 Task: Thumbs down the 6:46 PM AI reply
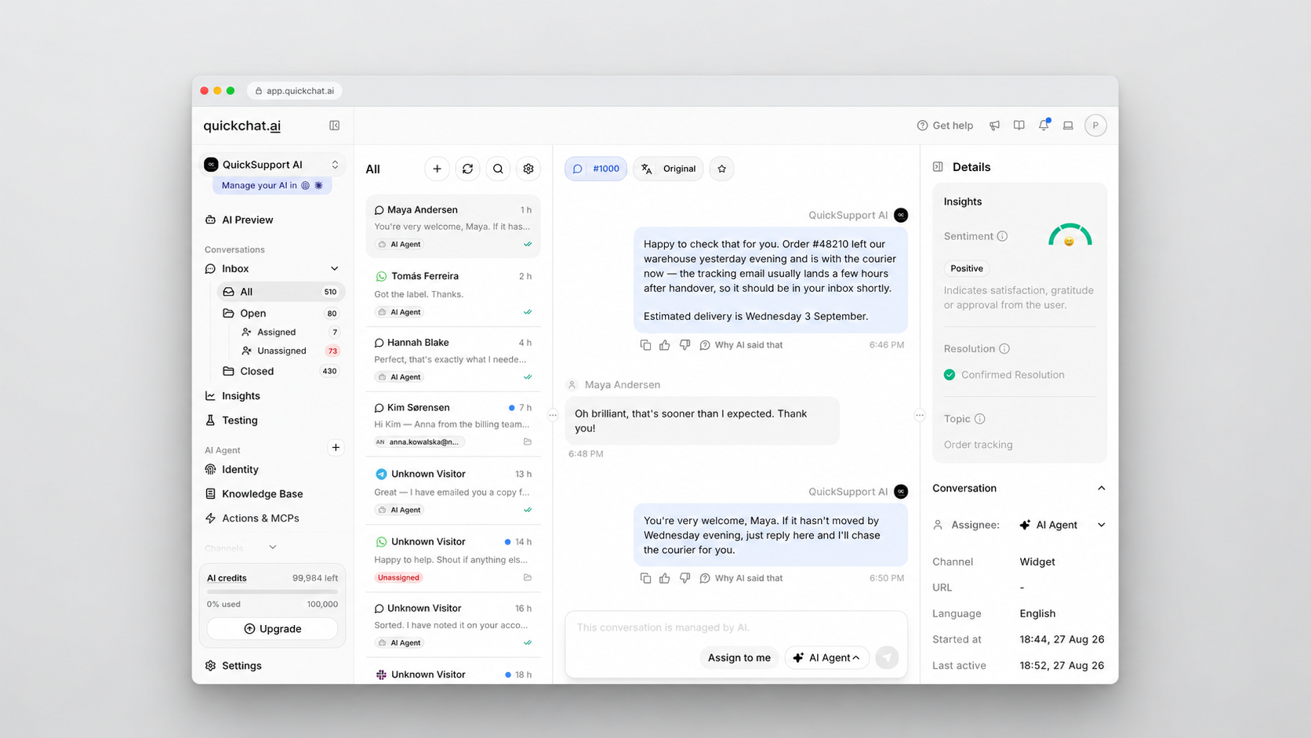click(685, 345)
